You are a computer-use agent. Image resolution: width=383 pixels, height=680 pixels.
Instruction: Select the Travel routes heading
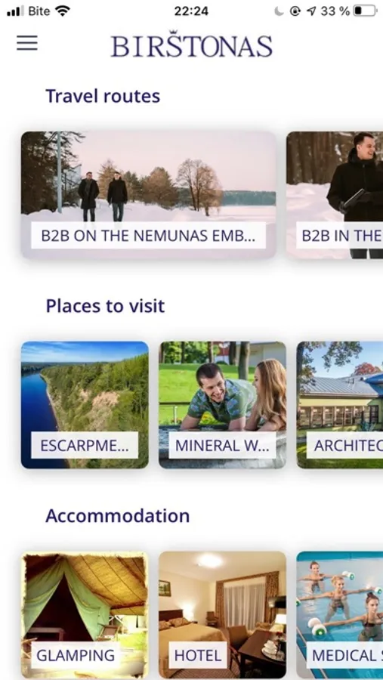coord(103,96)
